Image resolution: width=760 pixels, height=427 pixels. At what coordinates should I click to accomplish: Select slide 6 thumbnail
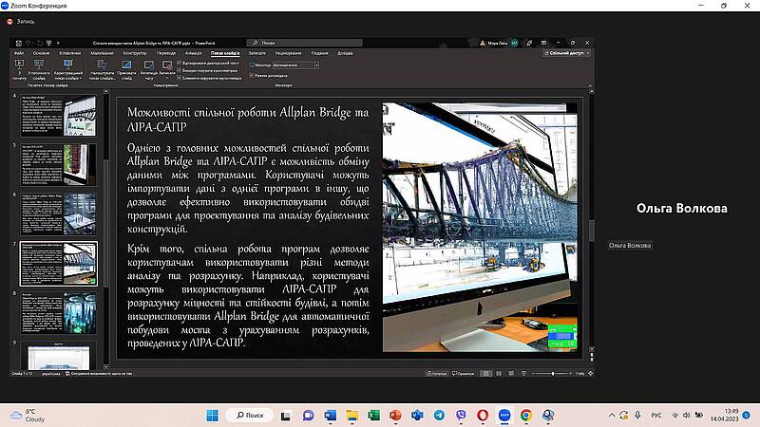pyautogui.click(x=58, y=214)
